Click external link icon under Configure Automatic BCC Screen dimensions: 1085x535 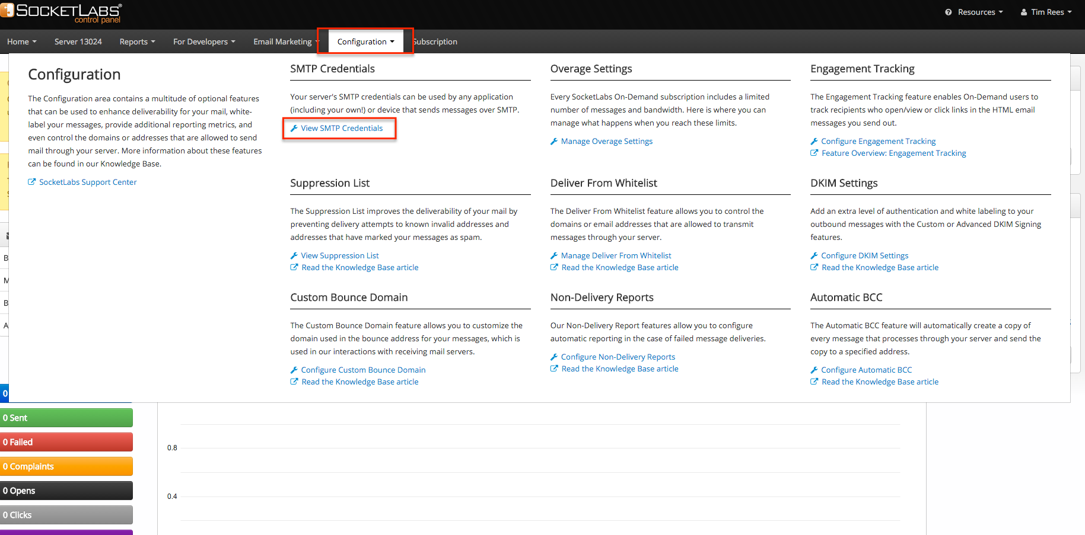click(x=814, y=382)
